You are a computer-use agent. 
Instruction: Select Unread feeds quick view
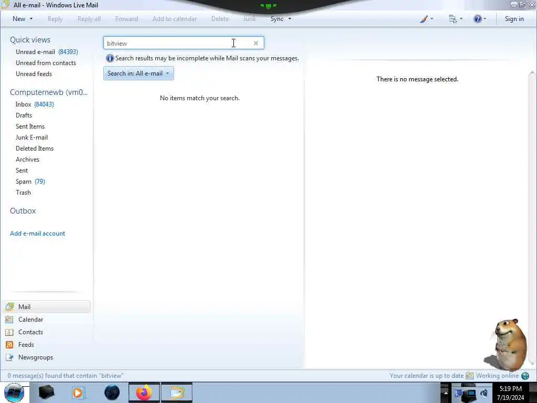pos(34,73)
